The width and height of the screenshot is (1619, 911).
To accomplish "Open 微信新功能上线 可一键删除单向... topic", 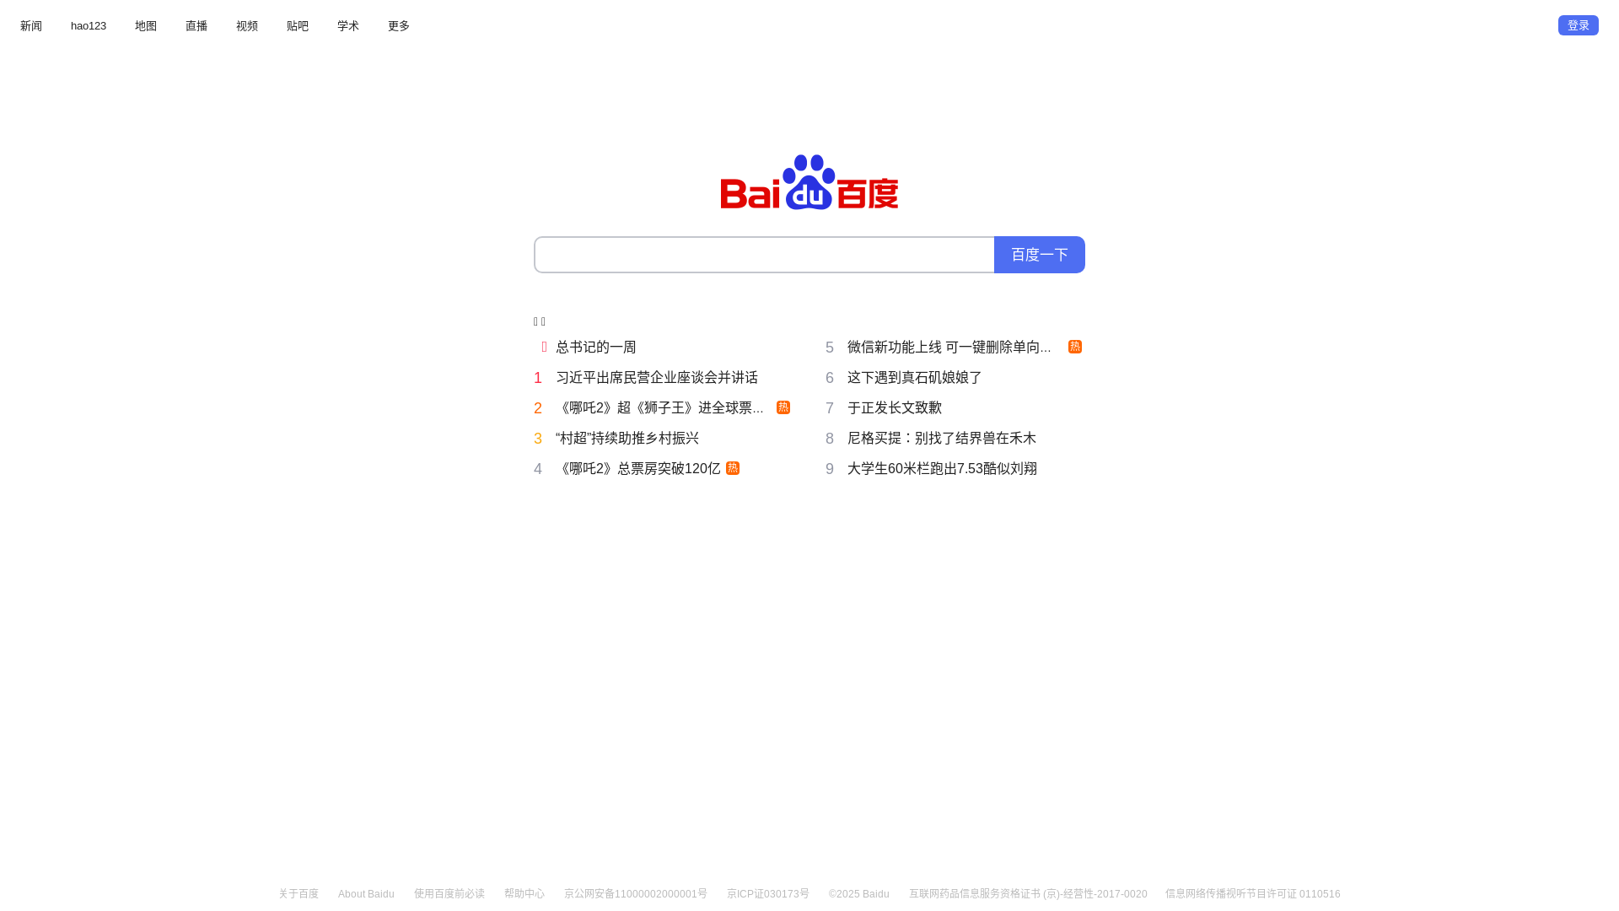I will pyautogui.click(x=949, y=347).
